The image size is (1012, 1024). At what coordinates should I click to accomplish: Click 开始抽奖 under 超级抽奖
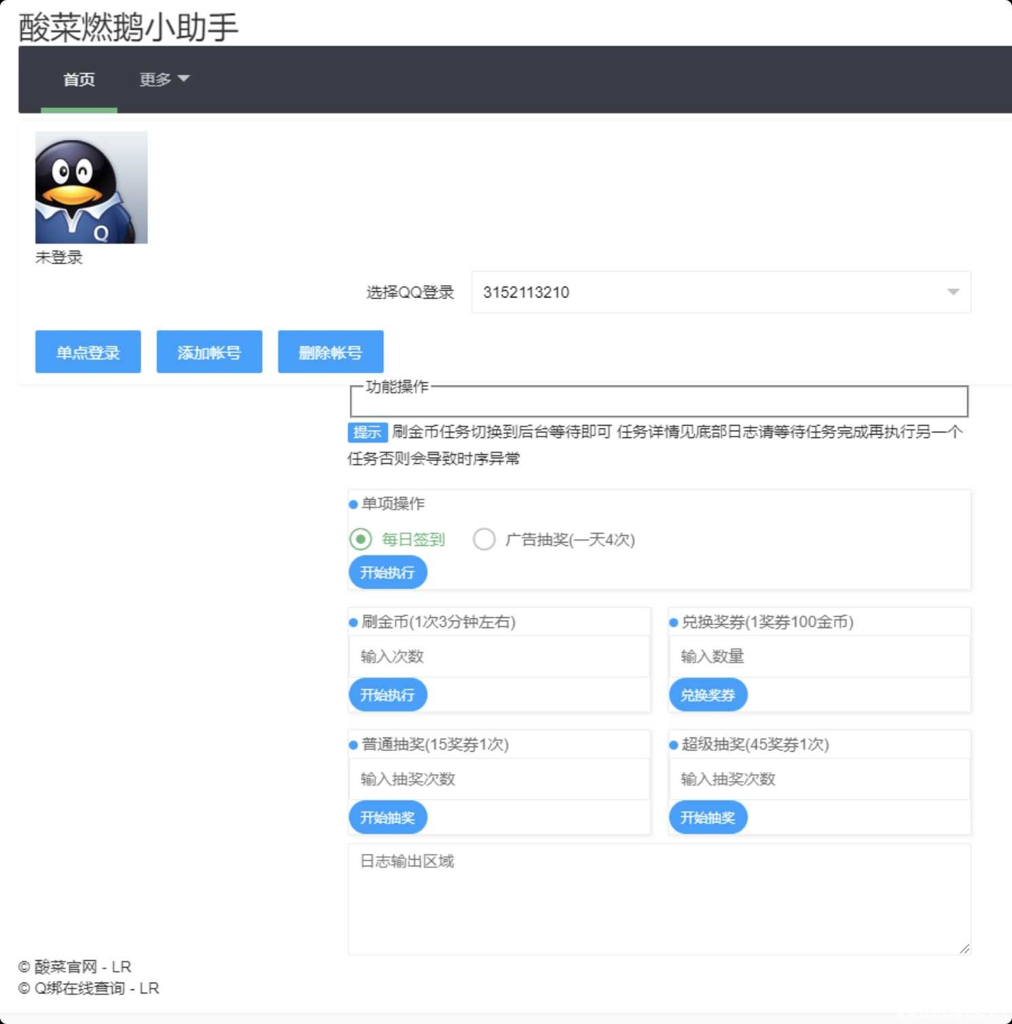[x=708, y=817]
